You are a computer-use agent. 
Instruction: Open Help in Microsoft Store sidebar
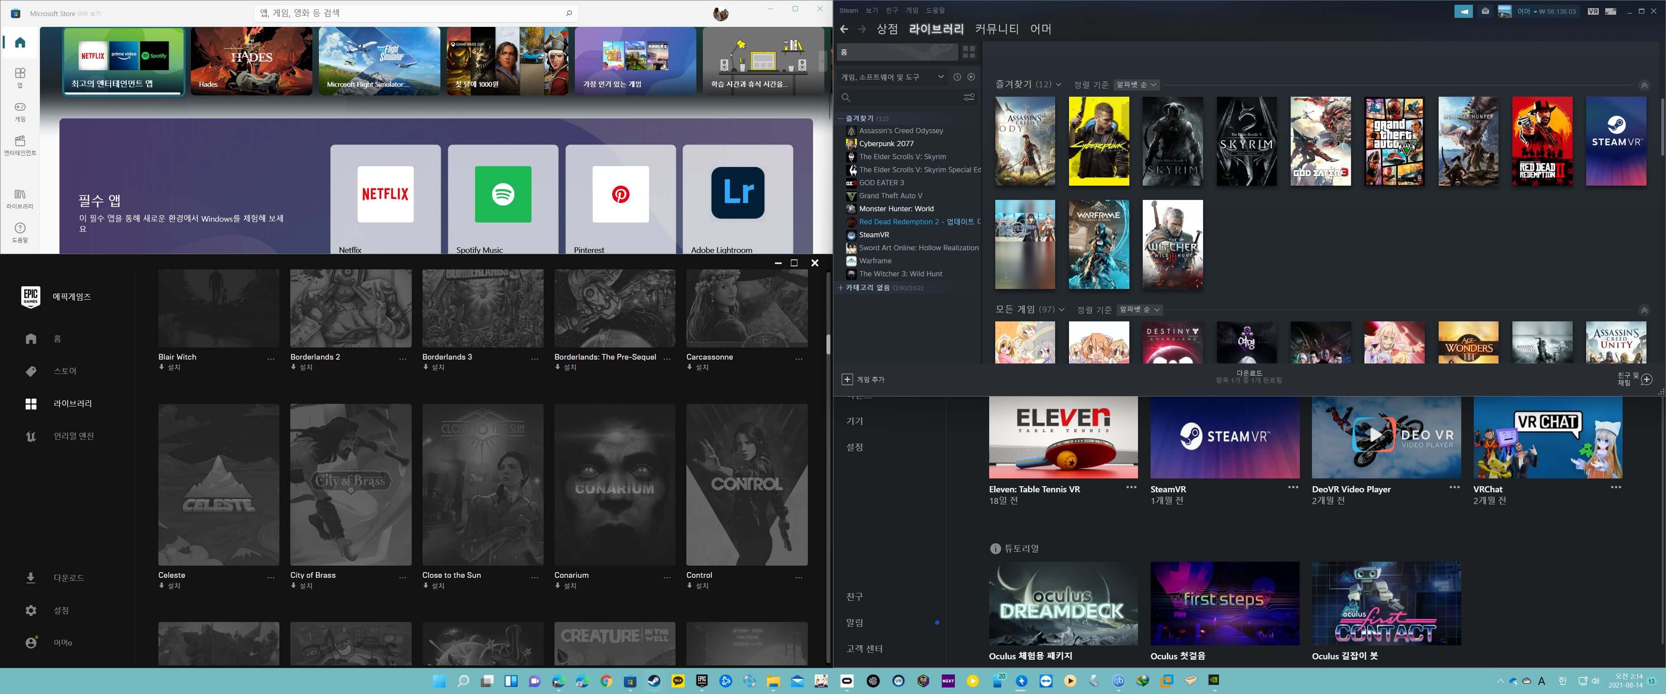click(20, 232)
